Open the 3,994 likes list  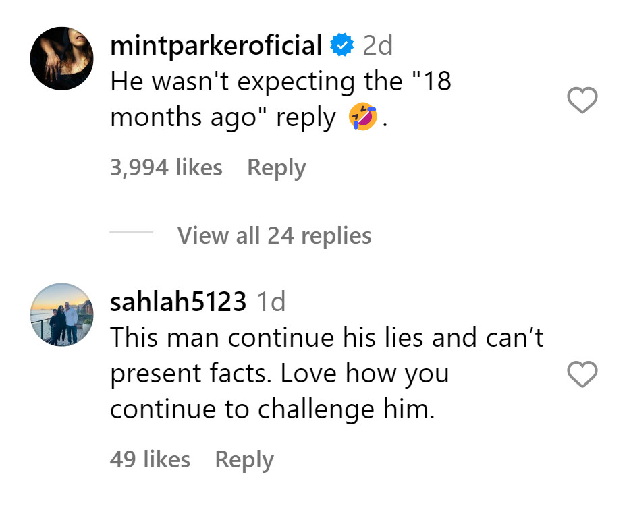click(x=166, y=167)
